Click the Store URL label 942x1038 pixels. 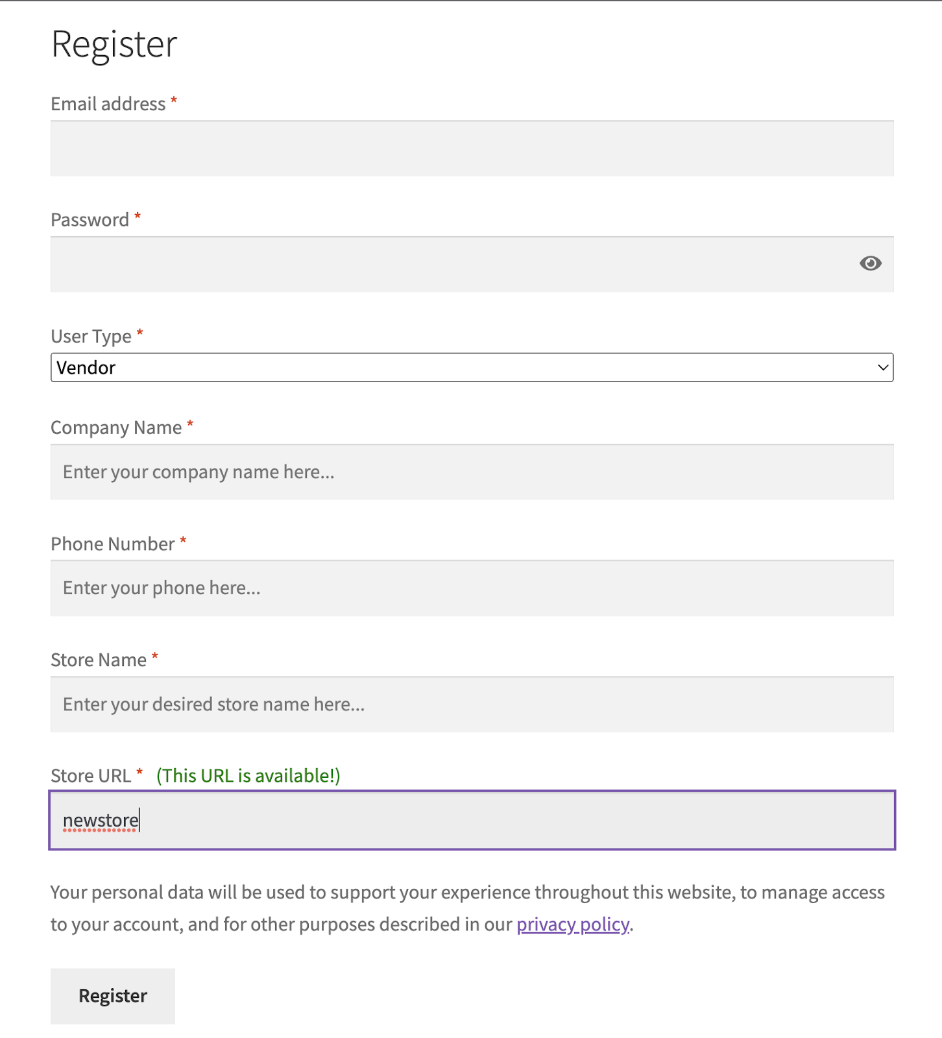(x=91, y=777)
